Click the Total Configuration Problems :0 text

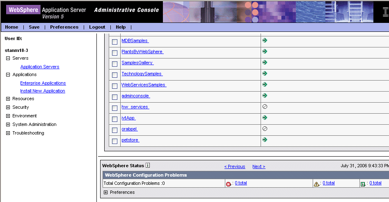point(134,183)
